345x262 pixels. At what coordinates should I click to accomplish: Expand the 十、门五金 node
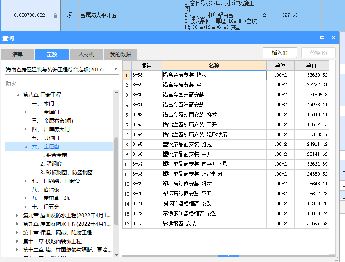(x=26, y=207)
